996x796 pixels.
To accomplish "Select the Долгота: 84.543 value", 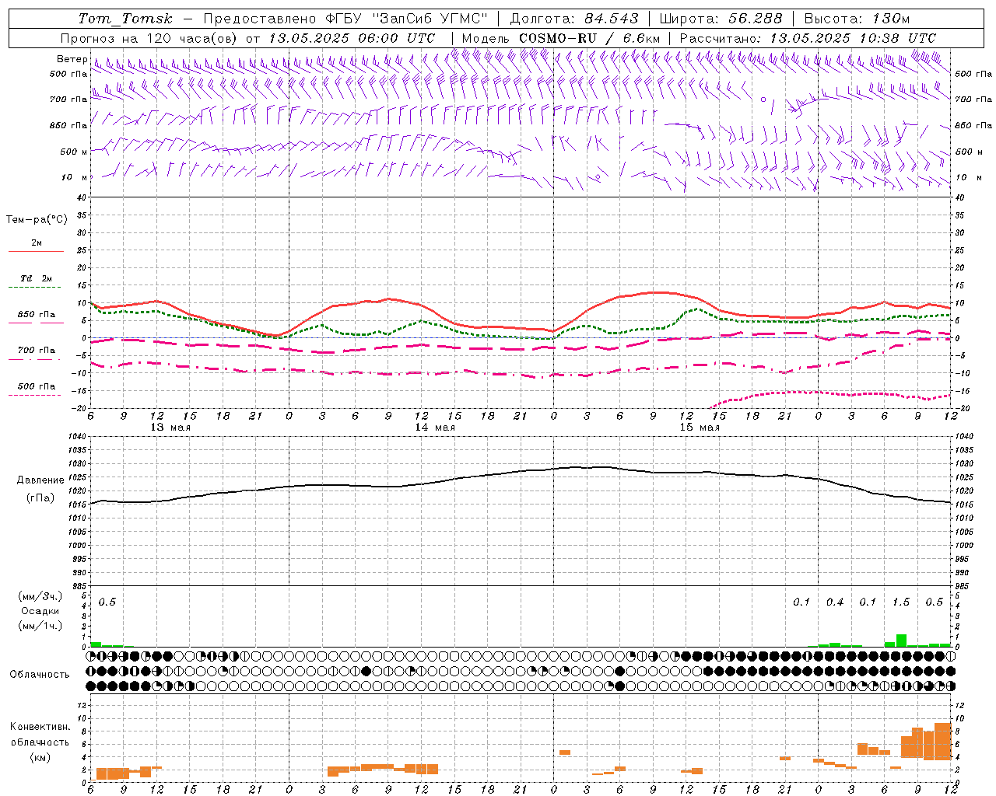I will click(574, 19).
